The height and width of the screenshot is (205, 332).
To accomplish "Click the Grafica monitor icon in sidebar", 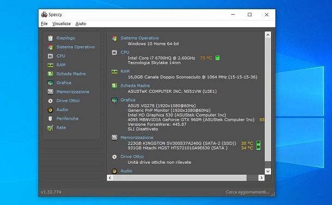I will click(x=51, y=83).
